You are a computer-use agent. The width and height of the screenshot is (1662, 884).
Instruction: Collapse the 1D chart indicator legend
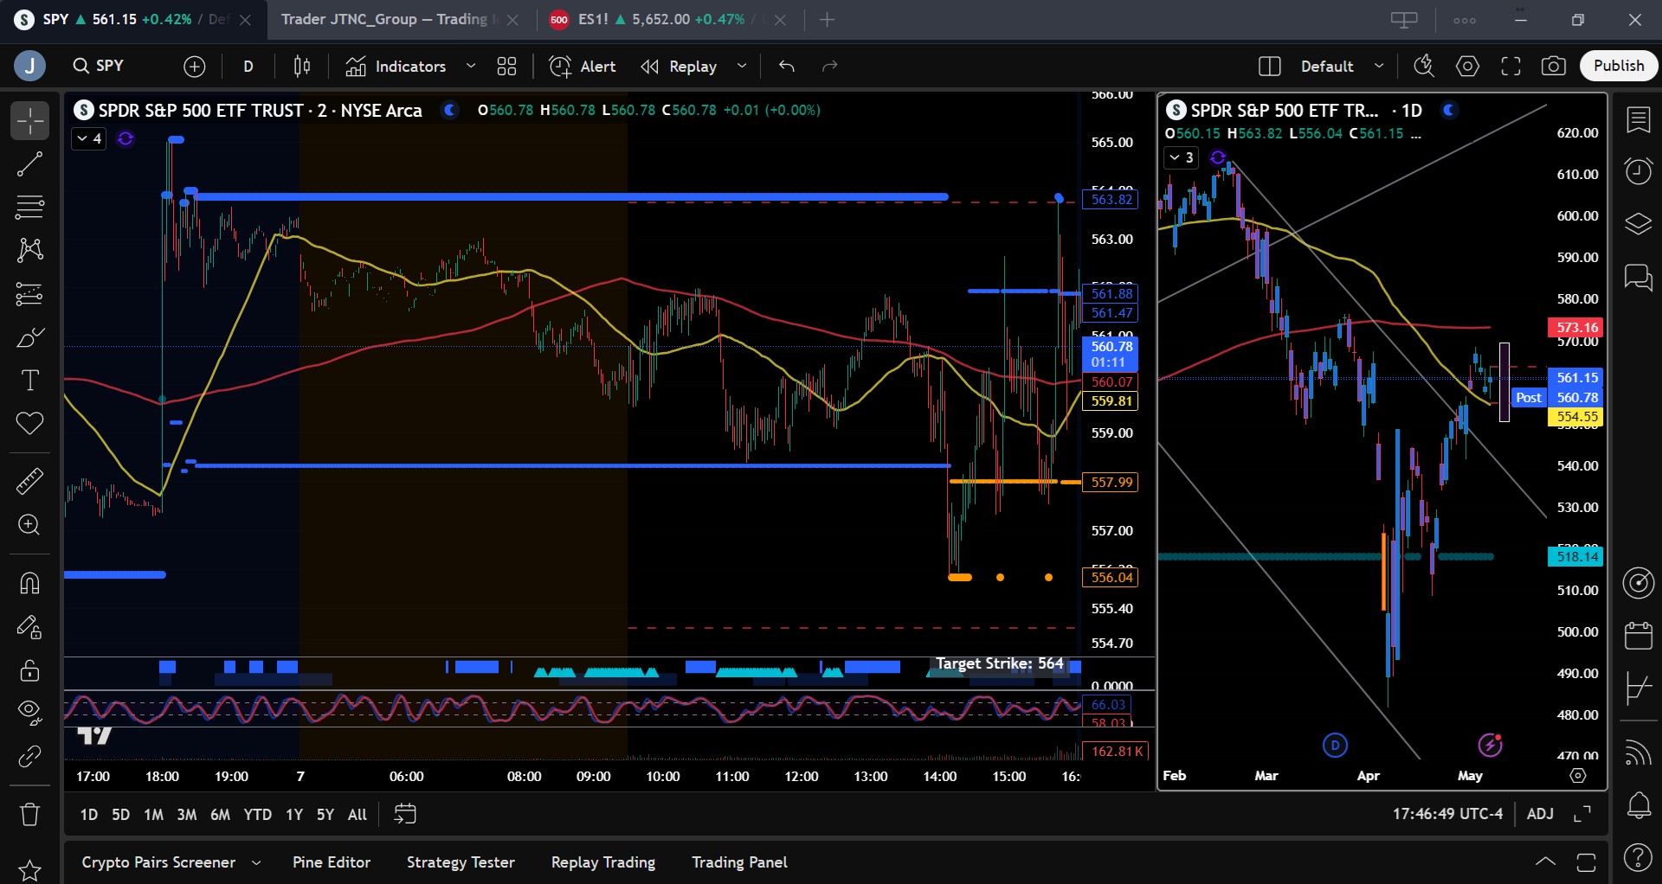1182,157
